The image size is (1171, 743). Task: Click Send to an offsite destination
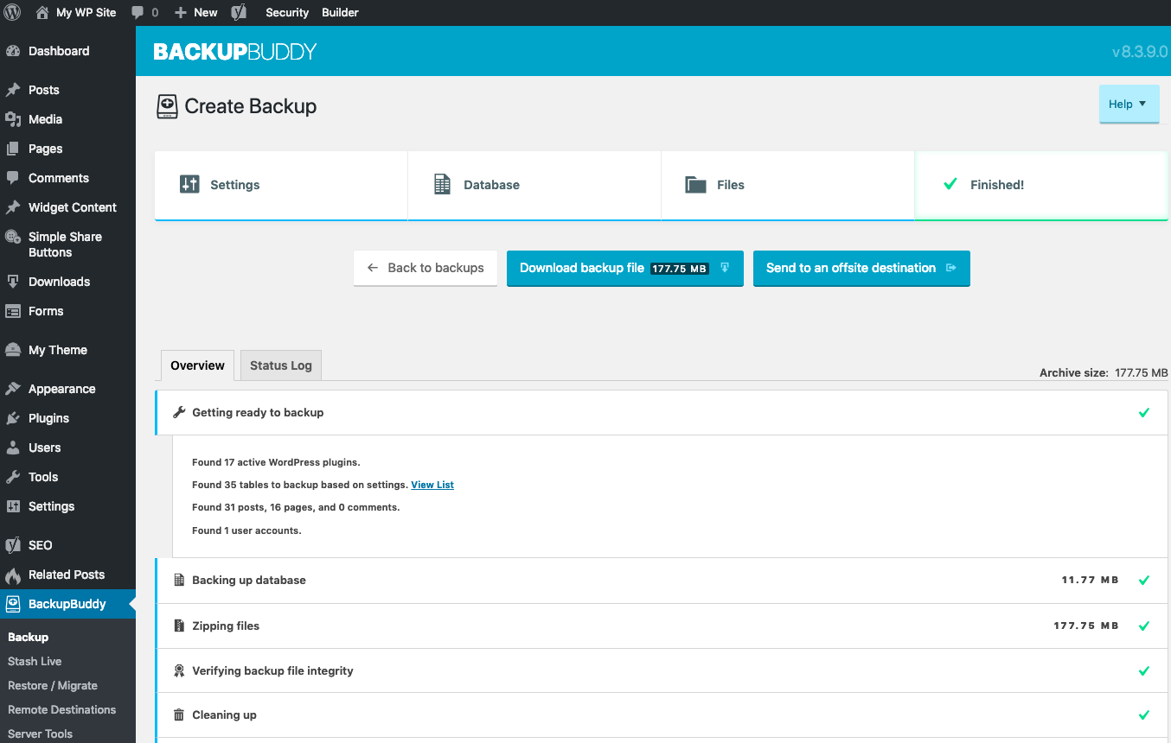[861, 268]
